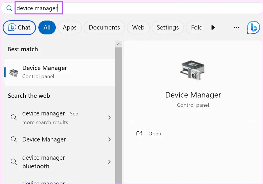Click the results list scrollbar up arrow
The height and width of the screenshot is (184, 263).
[x=118, y=44]
